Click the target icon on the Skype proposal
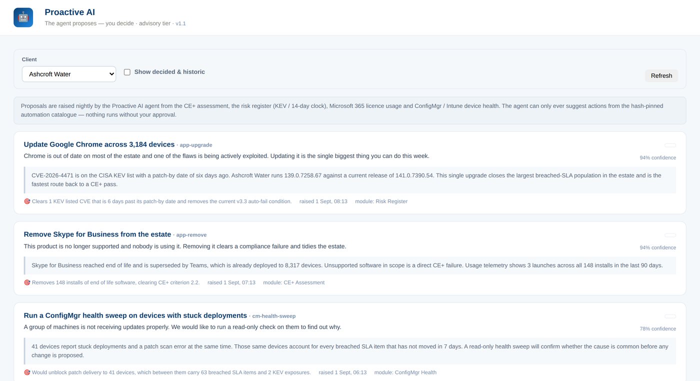Viewport: 700px width, 381px height. (27, 282)
